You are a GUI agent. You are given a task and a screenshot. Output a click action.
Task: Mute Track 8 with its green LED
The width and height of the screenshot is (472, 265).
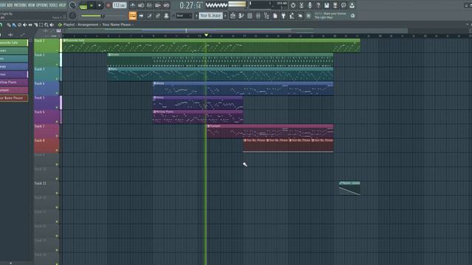point(57,150)
